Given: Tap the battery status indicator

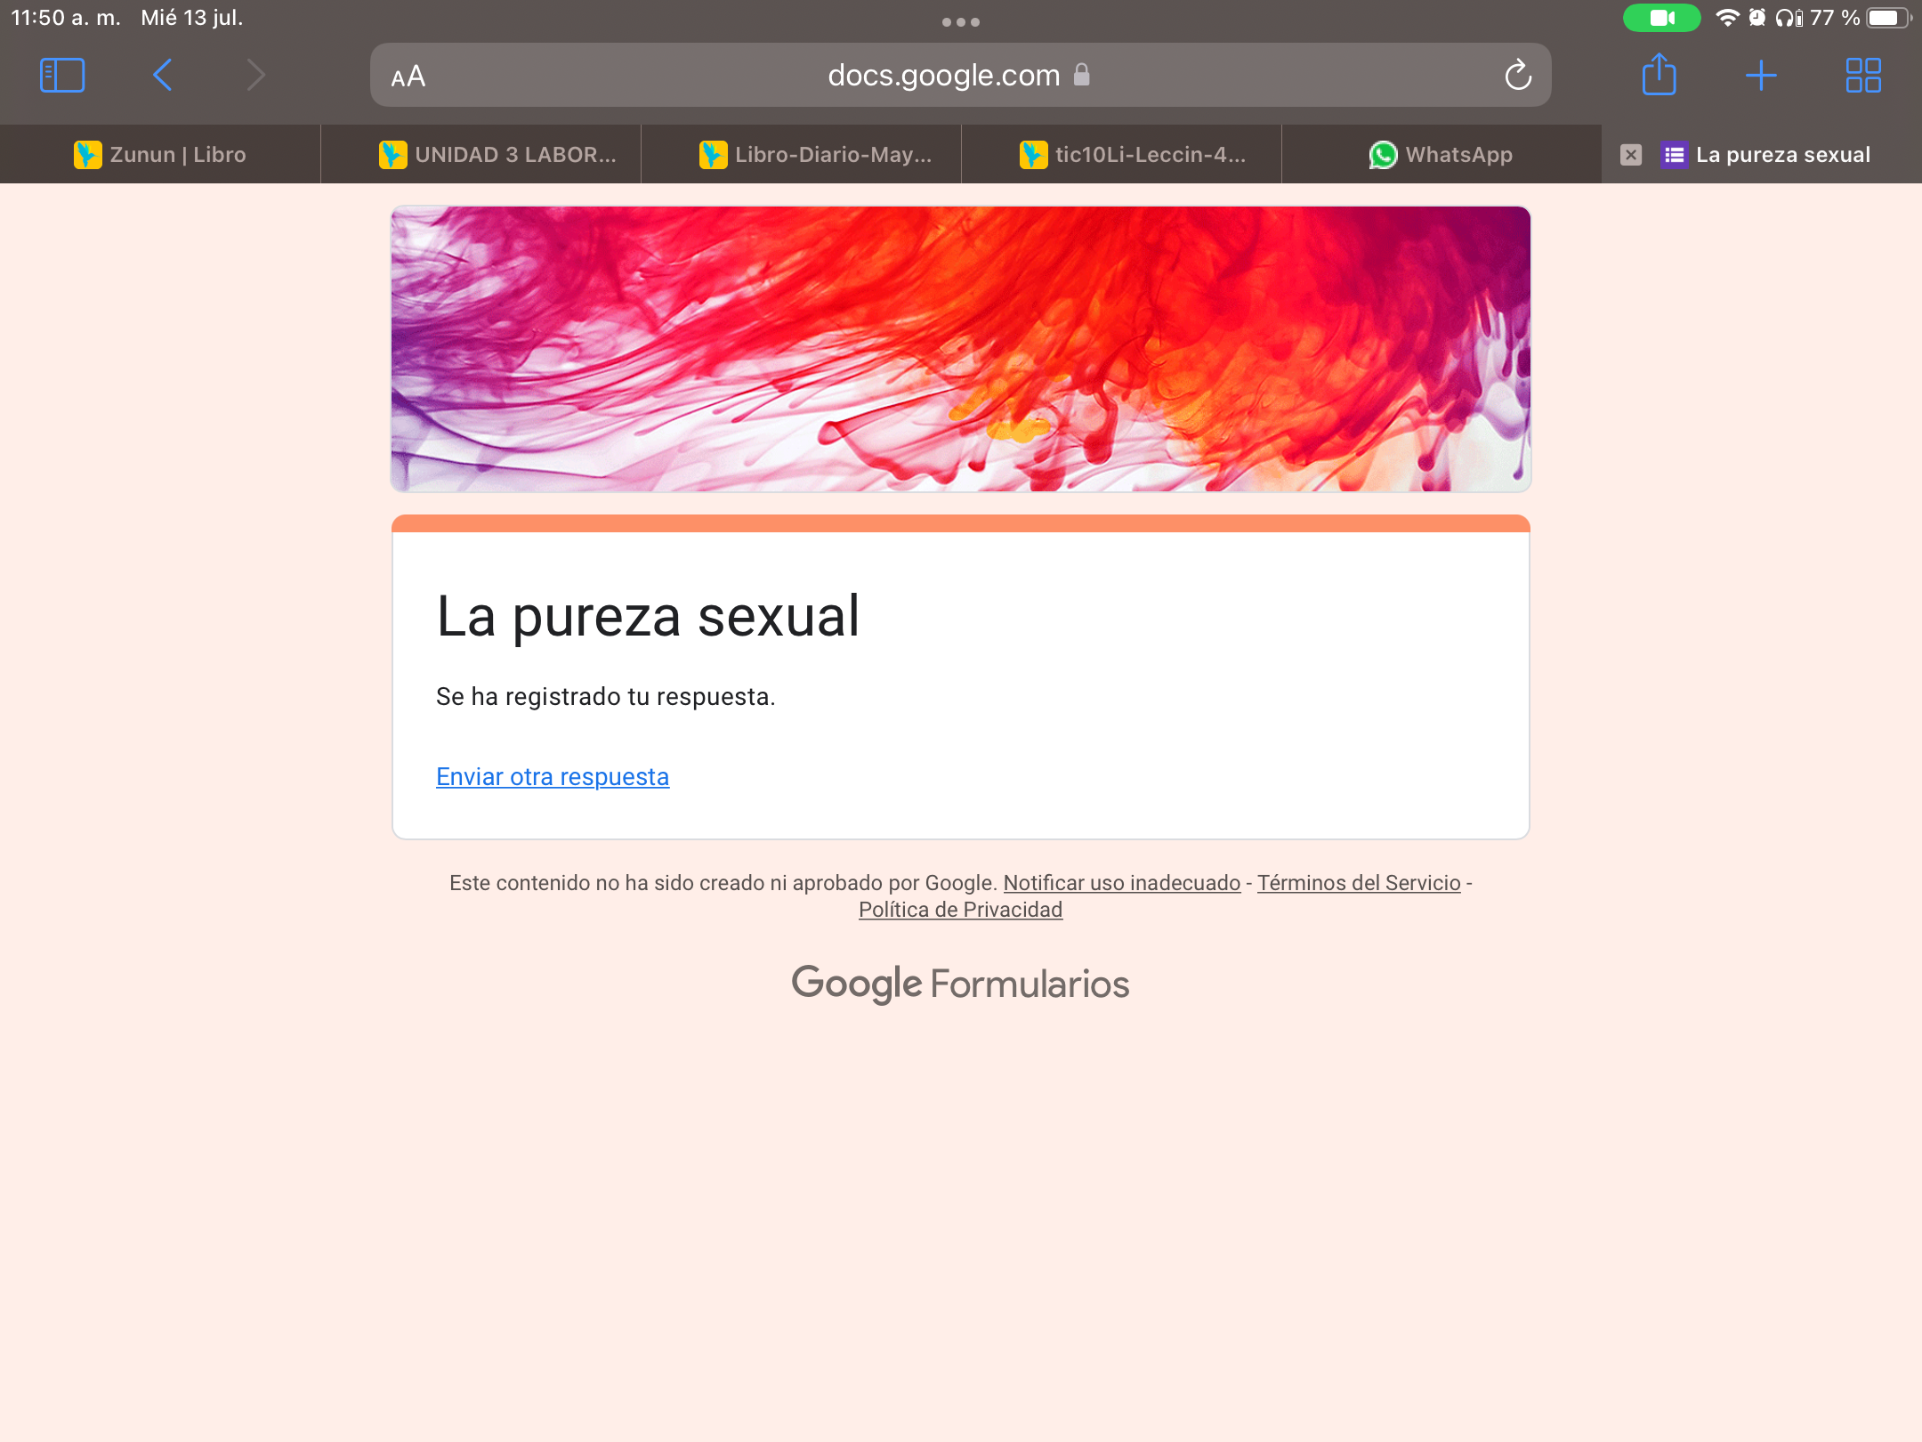Looking at the screenshot, I should coord(1888,18).
